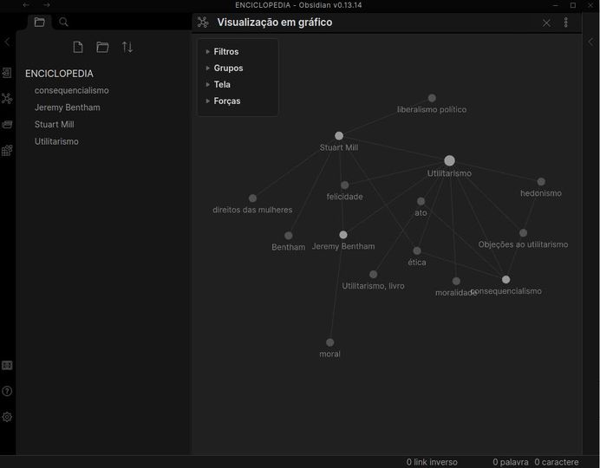Open the Stuart Mill note
The height and width of the screenshot is (468, 600).
(x=54, y=125)
